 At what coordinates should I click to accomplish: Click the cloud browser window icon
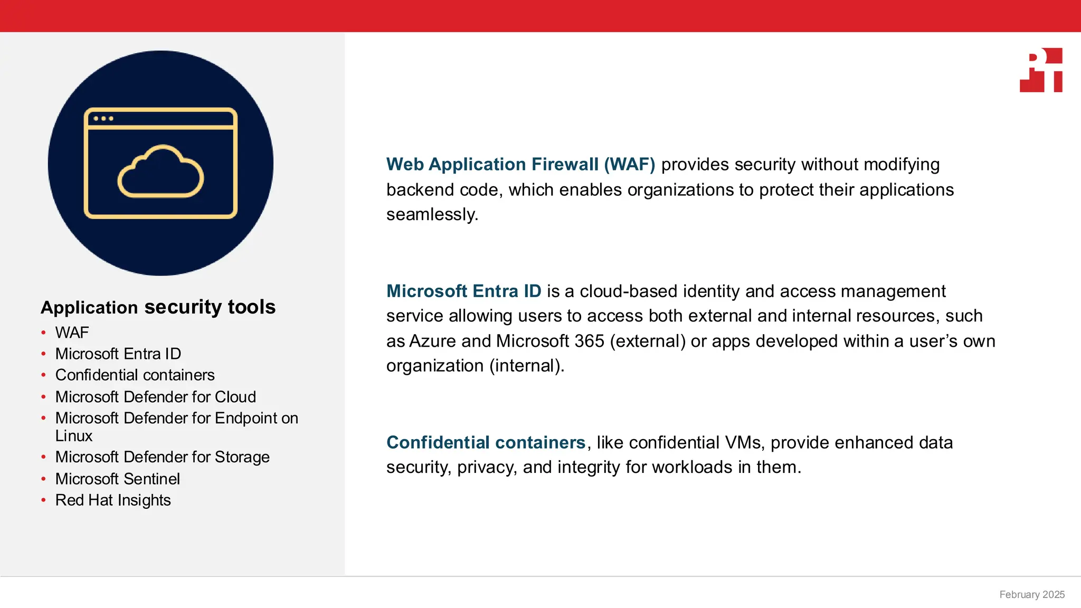click(x=160, y=163)
